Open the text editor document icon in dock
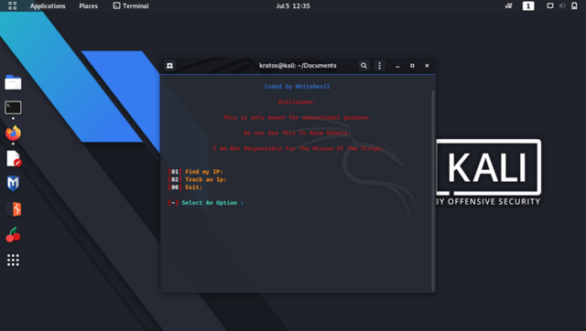586x331 pixels. click(14, 158)
